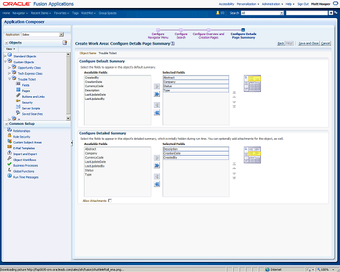The height and width of the screenshot is (272, 340).
Task: Open the E-Mail Templates link
Action: click(x=24, y=148)
